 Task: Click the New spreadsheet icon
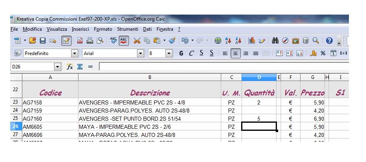click(17, 41)
